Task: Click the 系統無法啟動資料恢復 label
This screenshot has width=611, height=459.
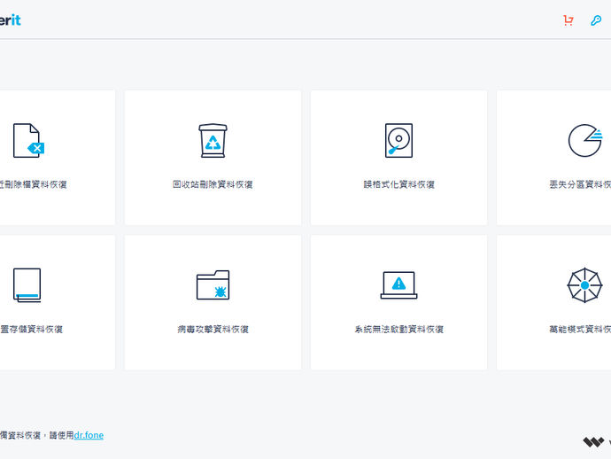Action: click(398, 329)
